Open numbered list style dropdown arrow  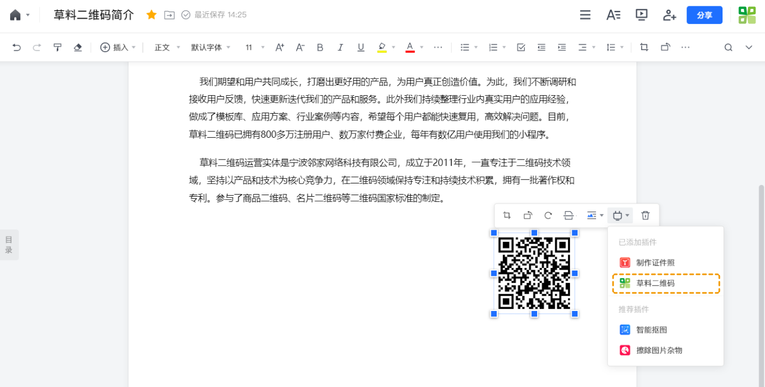504,47
